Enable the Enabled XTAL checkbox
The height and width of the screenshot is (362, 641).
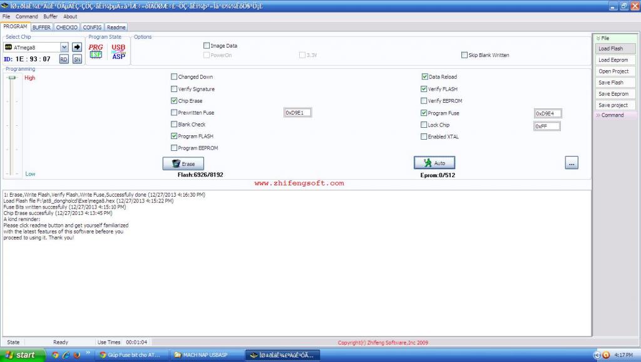click(x=424, y=137)
